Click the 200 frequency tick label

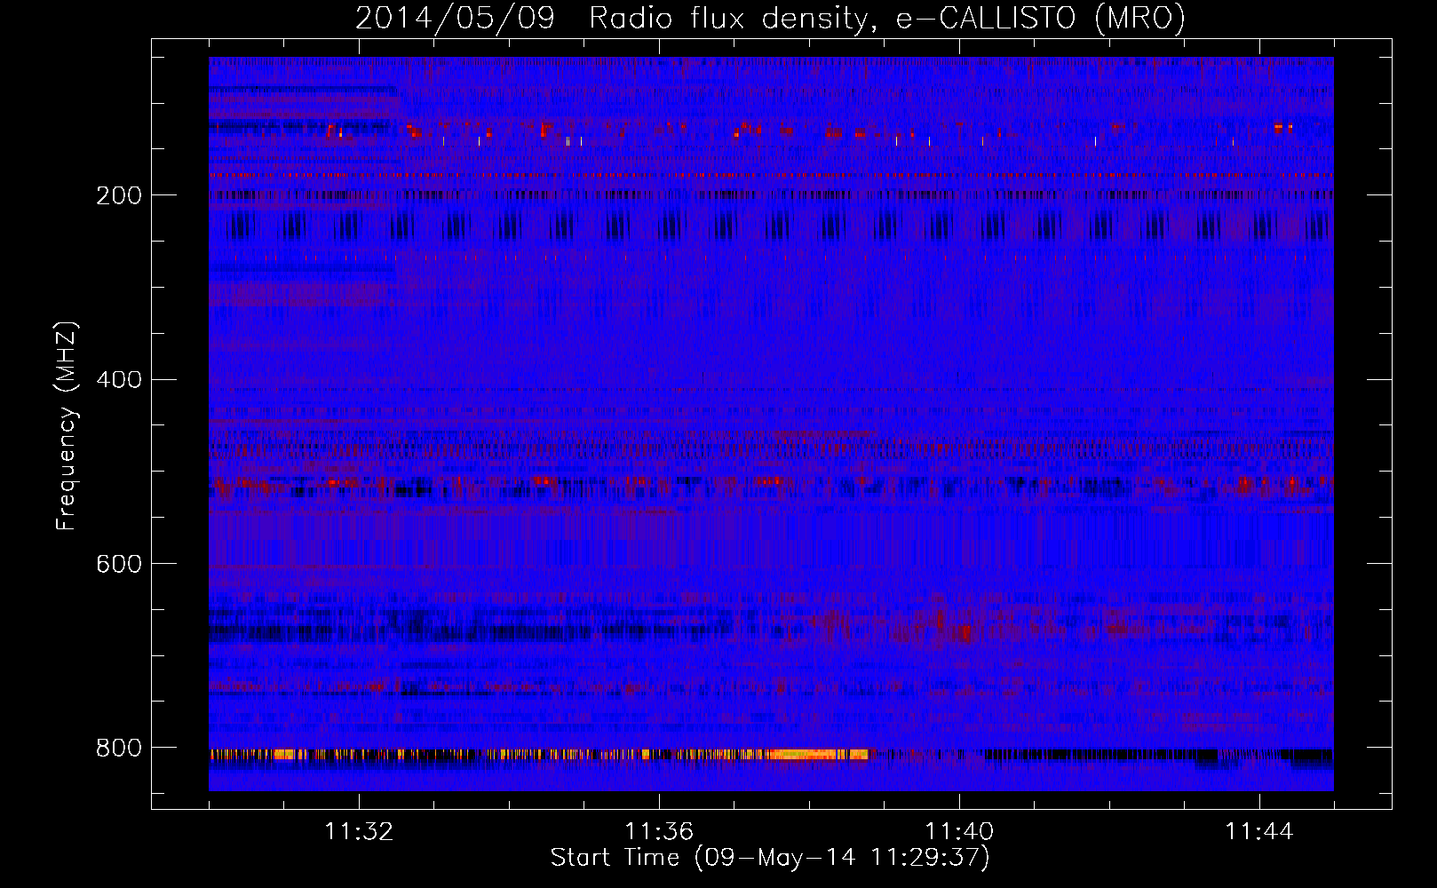pos(119,195)
